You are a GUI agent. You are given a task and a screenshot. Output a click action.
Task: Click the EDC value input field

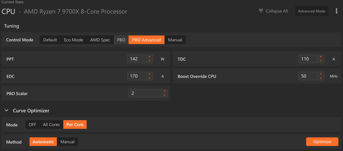(137, 76)
